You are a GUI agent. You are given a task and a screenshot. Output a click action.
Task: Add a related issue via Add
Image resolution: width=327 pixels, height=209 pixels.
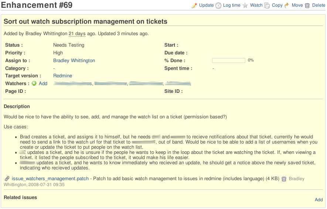(319, 200)
